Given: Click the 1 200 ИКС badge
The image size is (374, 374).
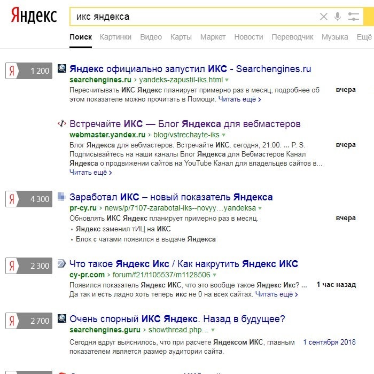Looking at the screenshot, I should 29,71.
